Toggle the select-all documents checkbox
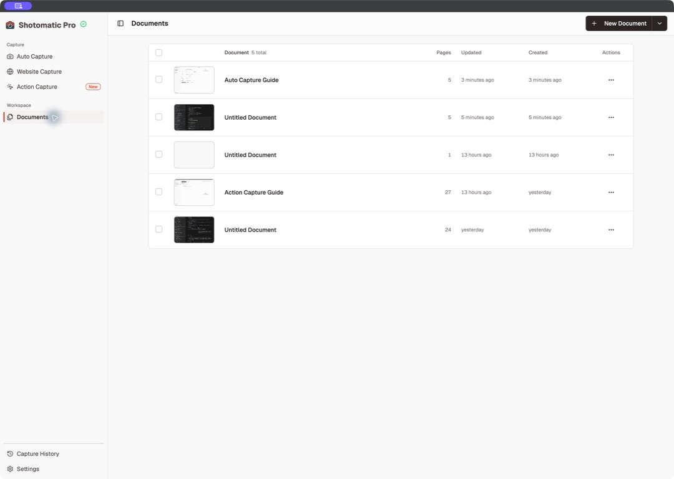The height and width of the screenshot is (479, 674). tap(159, 52)
